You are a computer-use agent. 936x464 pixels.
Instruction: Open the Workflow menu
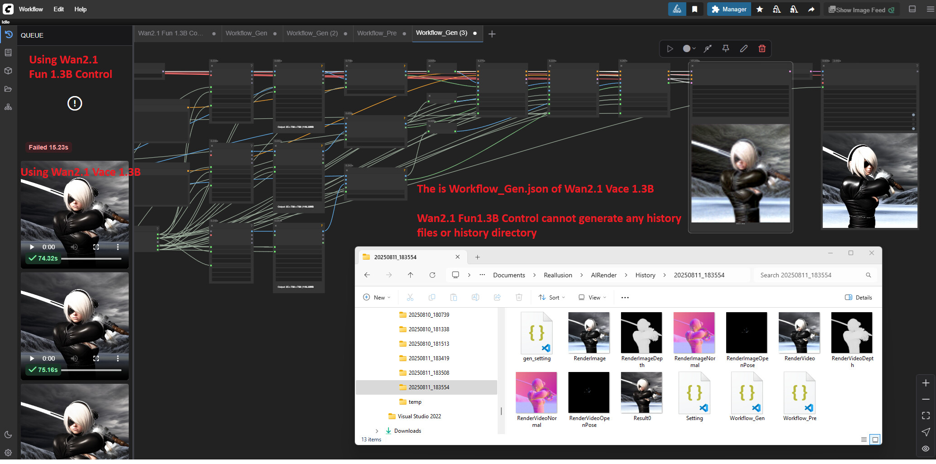(31, 9)
